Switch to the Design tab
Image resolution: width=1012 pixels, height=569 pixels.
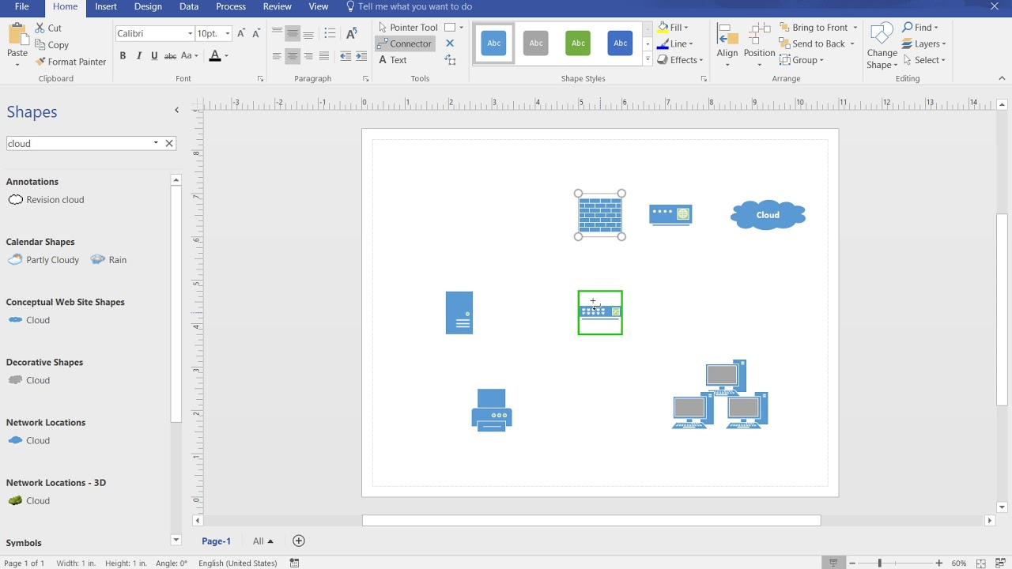click(148, 6)
